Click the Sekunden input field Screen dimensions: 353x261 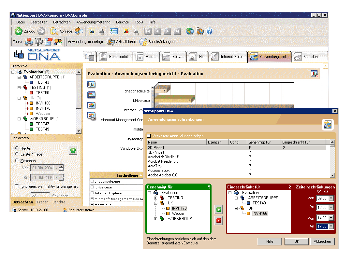40,195
